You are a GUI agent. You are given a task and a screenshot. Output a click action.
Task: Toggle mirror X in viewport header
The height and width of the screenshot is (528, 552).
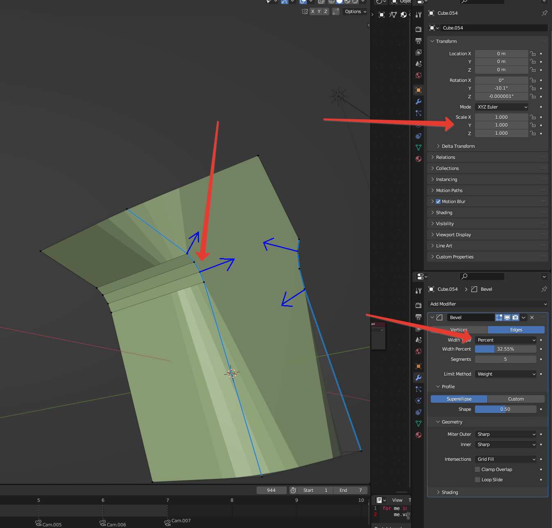[312, 11]
